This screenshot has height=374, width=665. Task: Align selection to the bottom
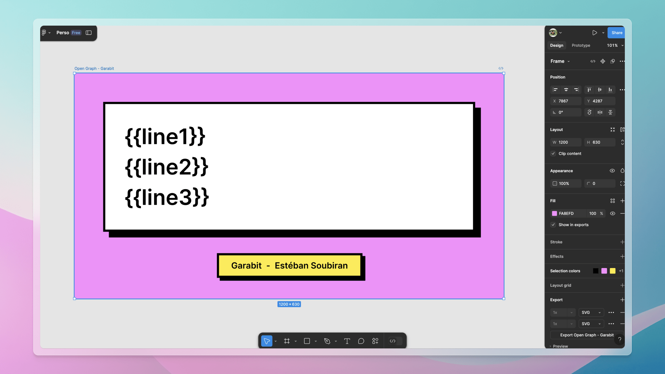coord(610,90)
